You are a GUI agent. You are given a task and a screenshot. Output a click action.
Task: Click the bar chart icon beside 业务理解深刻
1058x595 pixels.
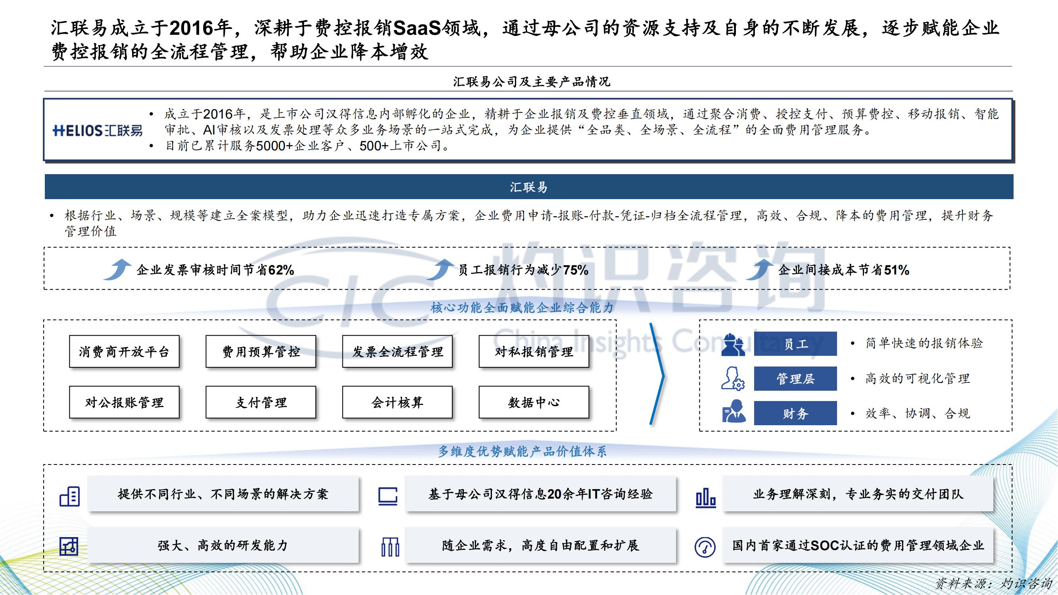706,498
